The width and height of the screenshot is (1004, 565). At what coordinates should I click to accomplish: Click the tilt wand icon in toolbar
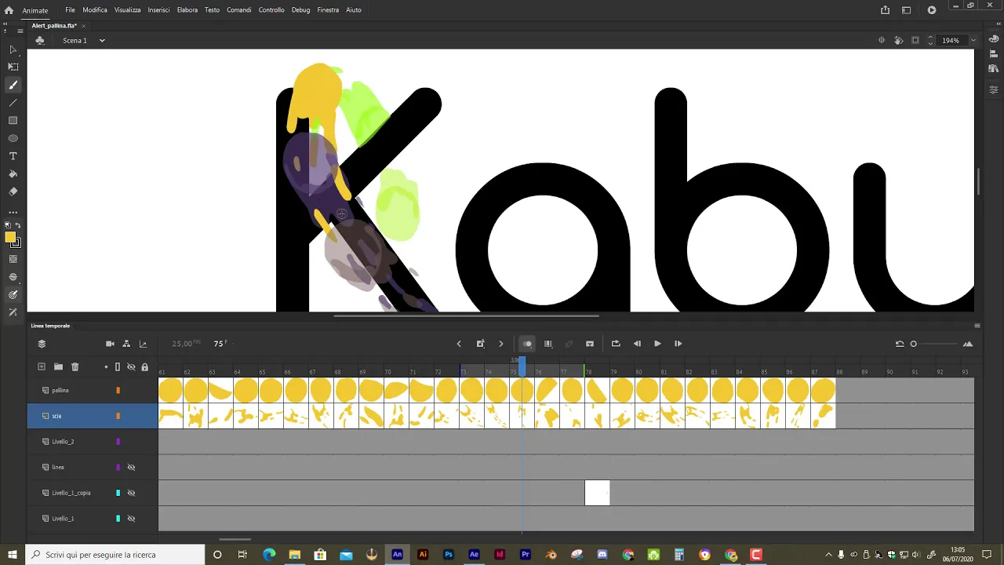tap(13, 312)
